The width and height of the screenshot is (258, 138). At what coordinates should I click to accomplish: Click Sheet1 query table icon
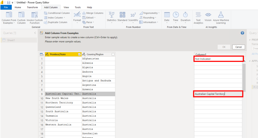point(4,40)
